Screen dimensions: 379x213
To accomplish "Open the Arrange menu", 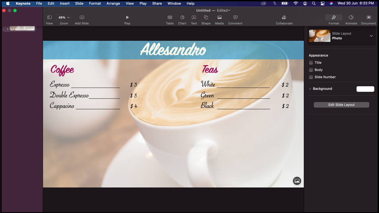I will click(x=113, y=4).
